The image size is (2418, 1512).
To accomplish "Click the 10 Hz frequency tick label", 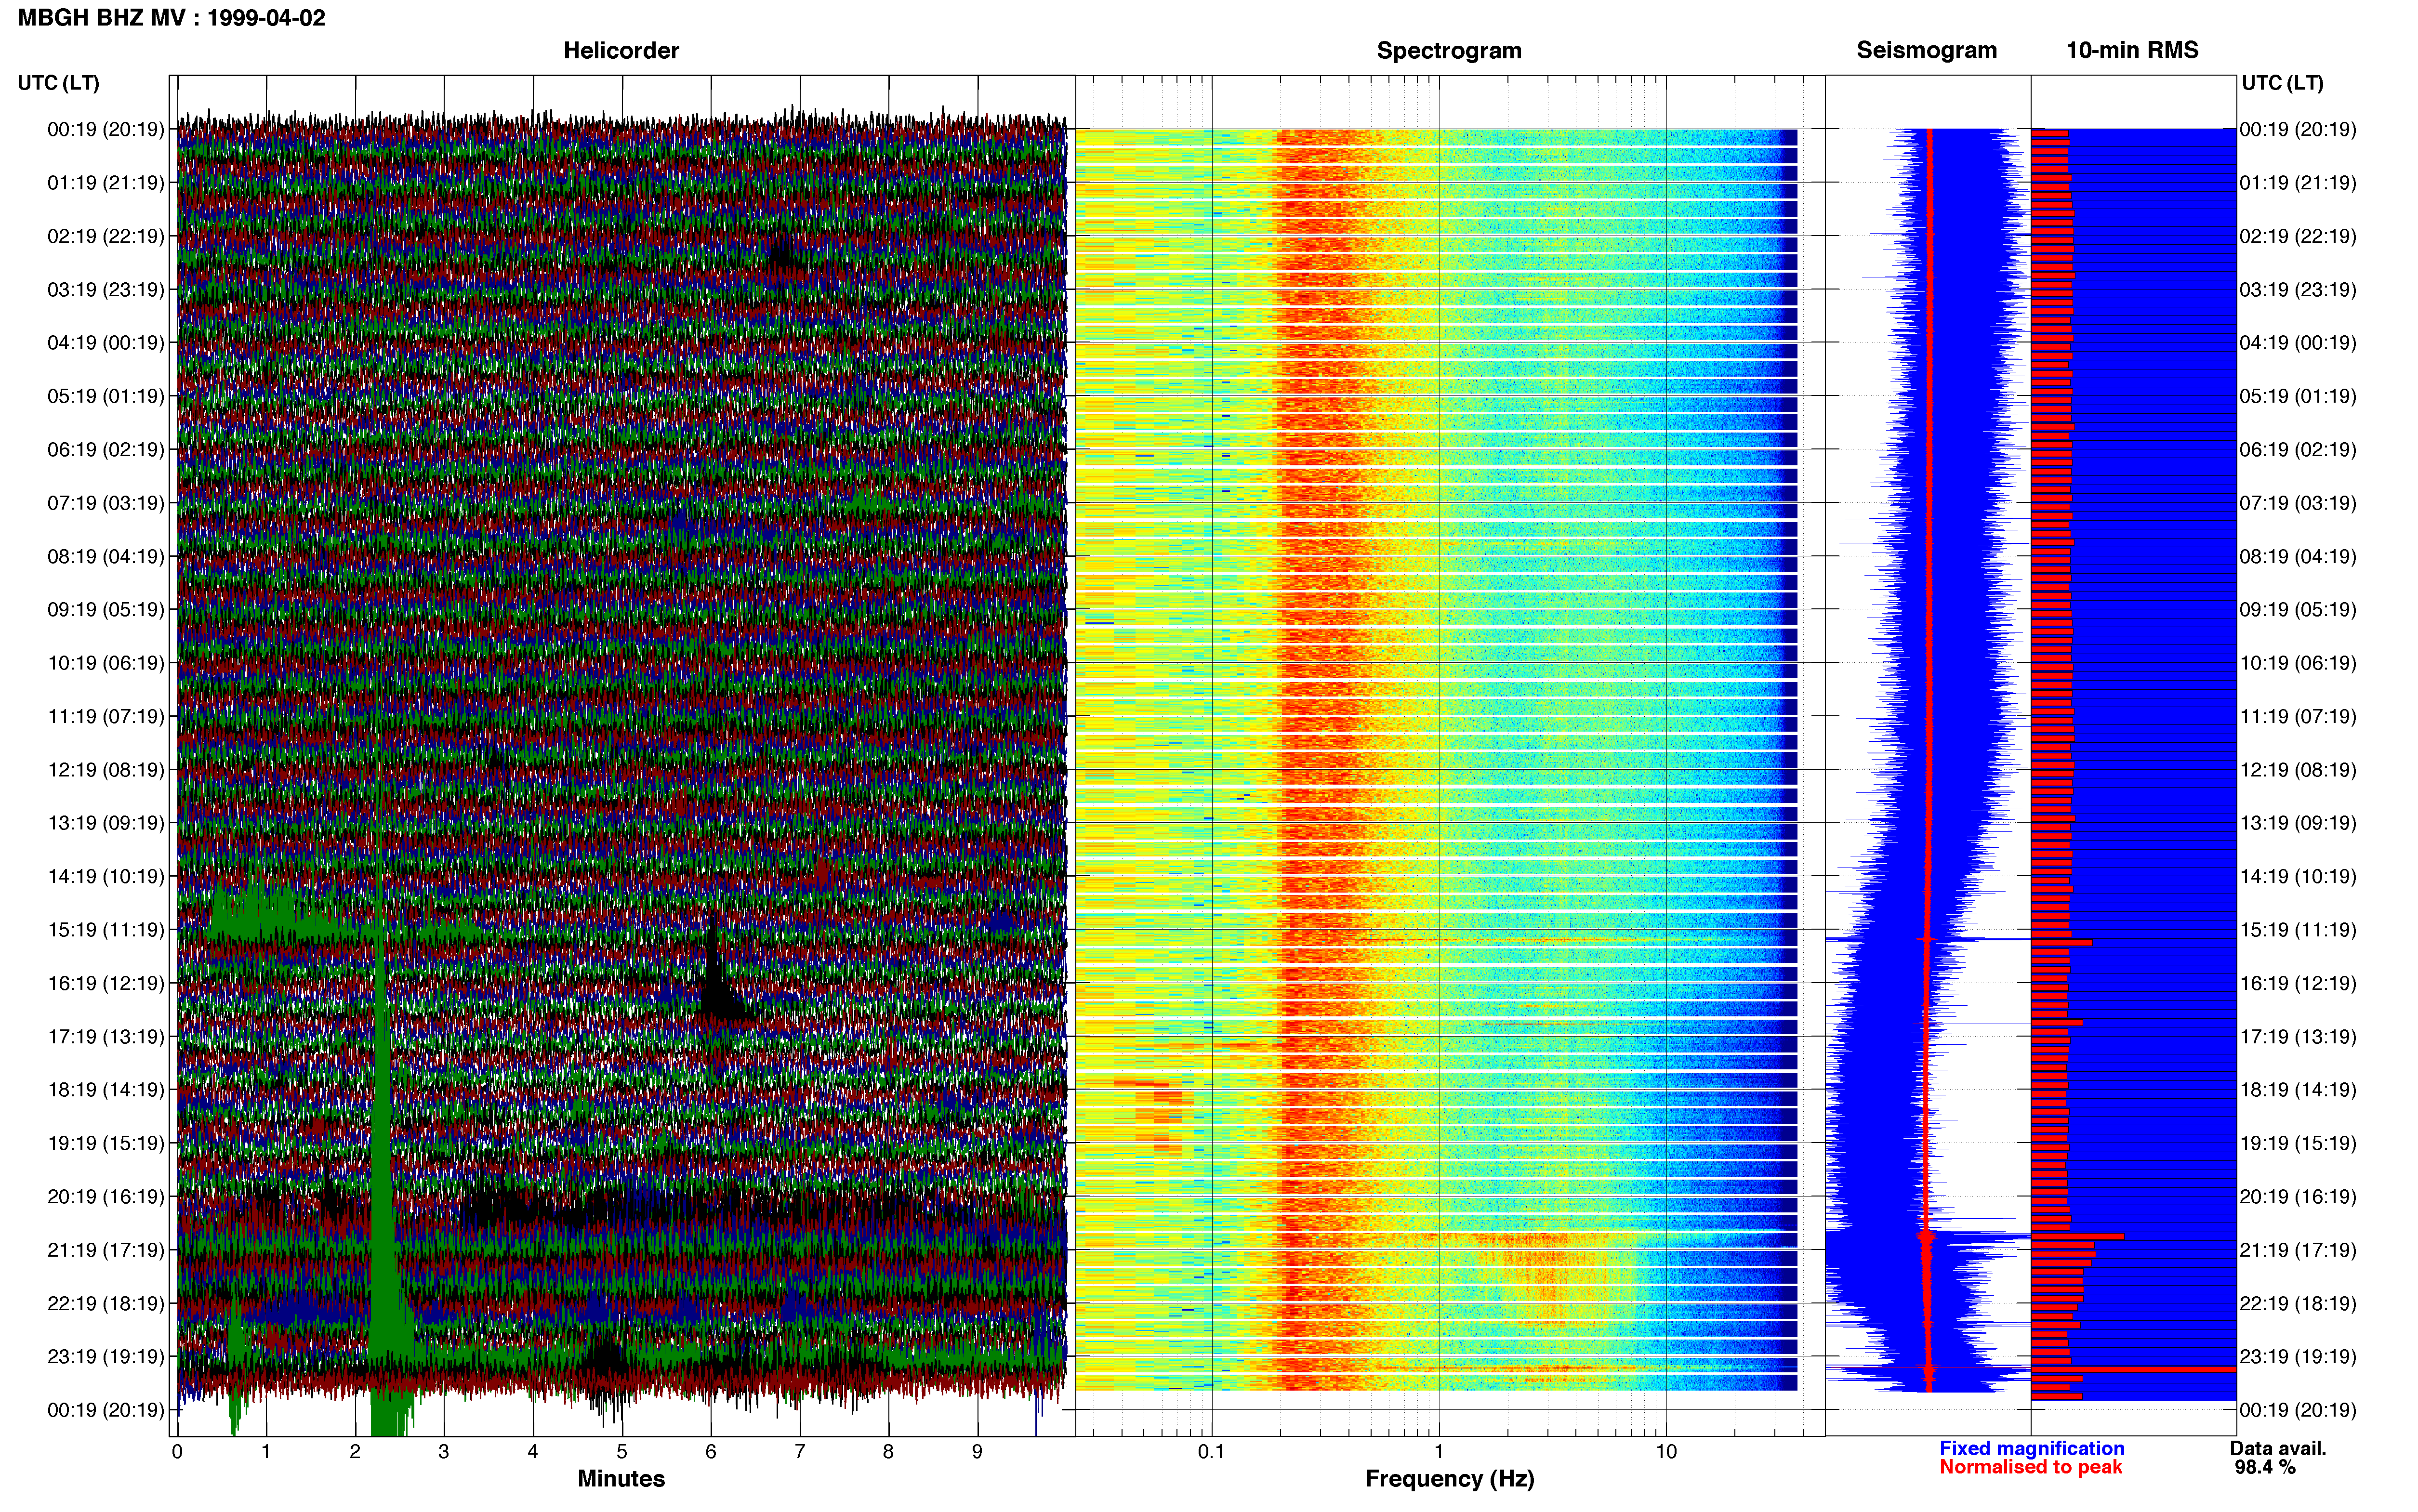I will [1666, 1452].
